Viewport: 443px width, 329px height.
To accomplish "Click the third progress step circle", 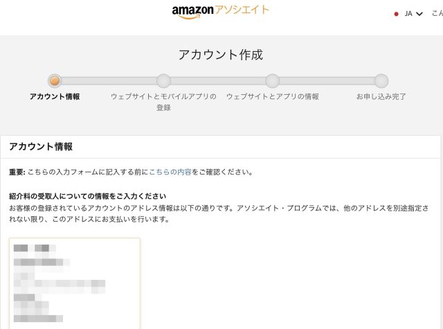I will [x=272, y=81].
